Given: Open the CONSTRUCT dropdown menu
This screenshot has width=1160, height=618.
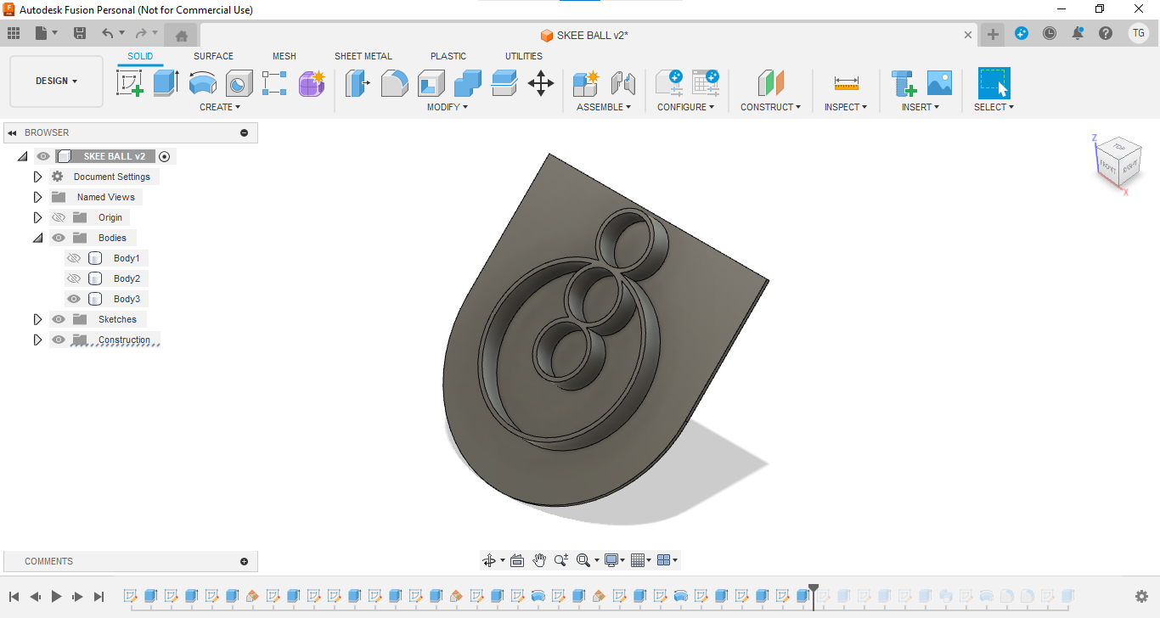Looking at the screenshot, I should tap(770, 107).
